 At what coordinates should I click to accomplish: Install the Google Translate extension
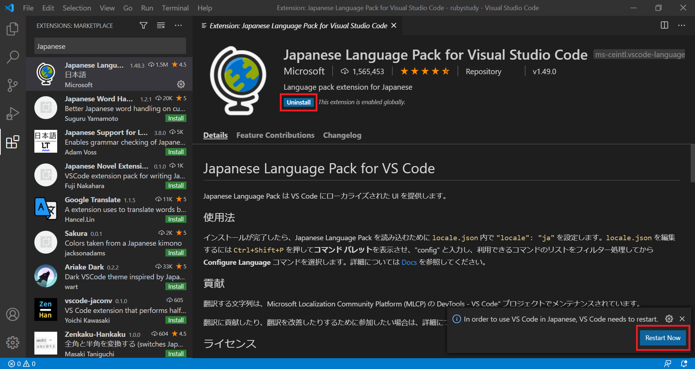click(176, 219)
